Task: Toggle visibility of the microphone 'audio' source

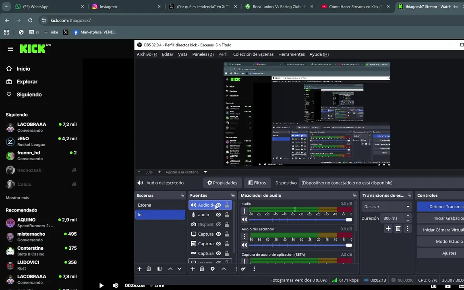Action: (218, 215)
